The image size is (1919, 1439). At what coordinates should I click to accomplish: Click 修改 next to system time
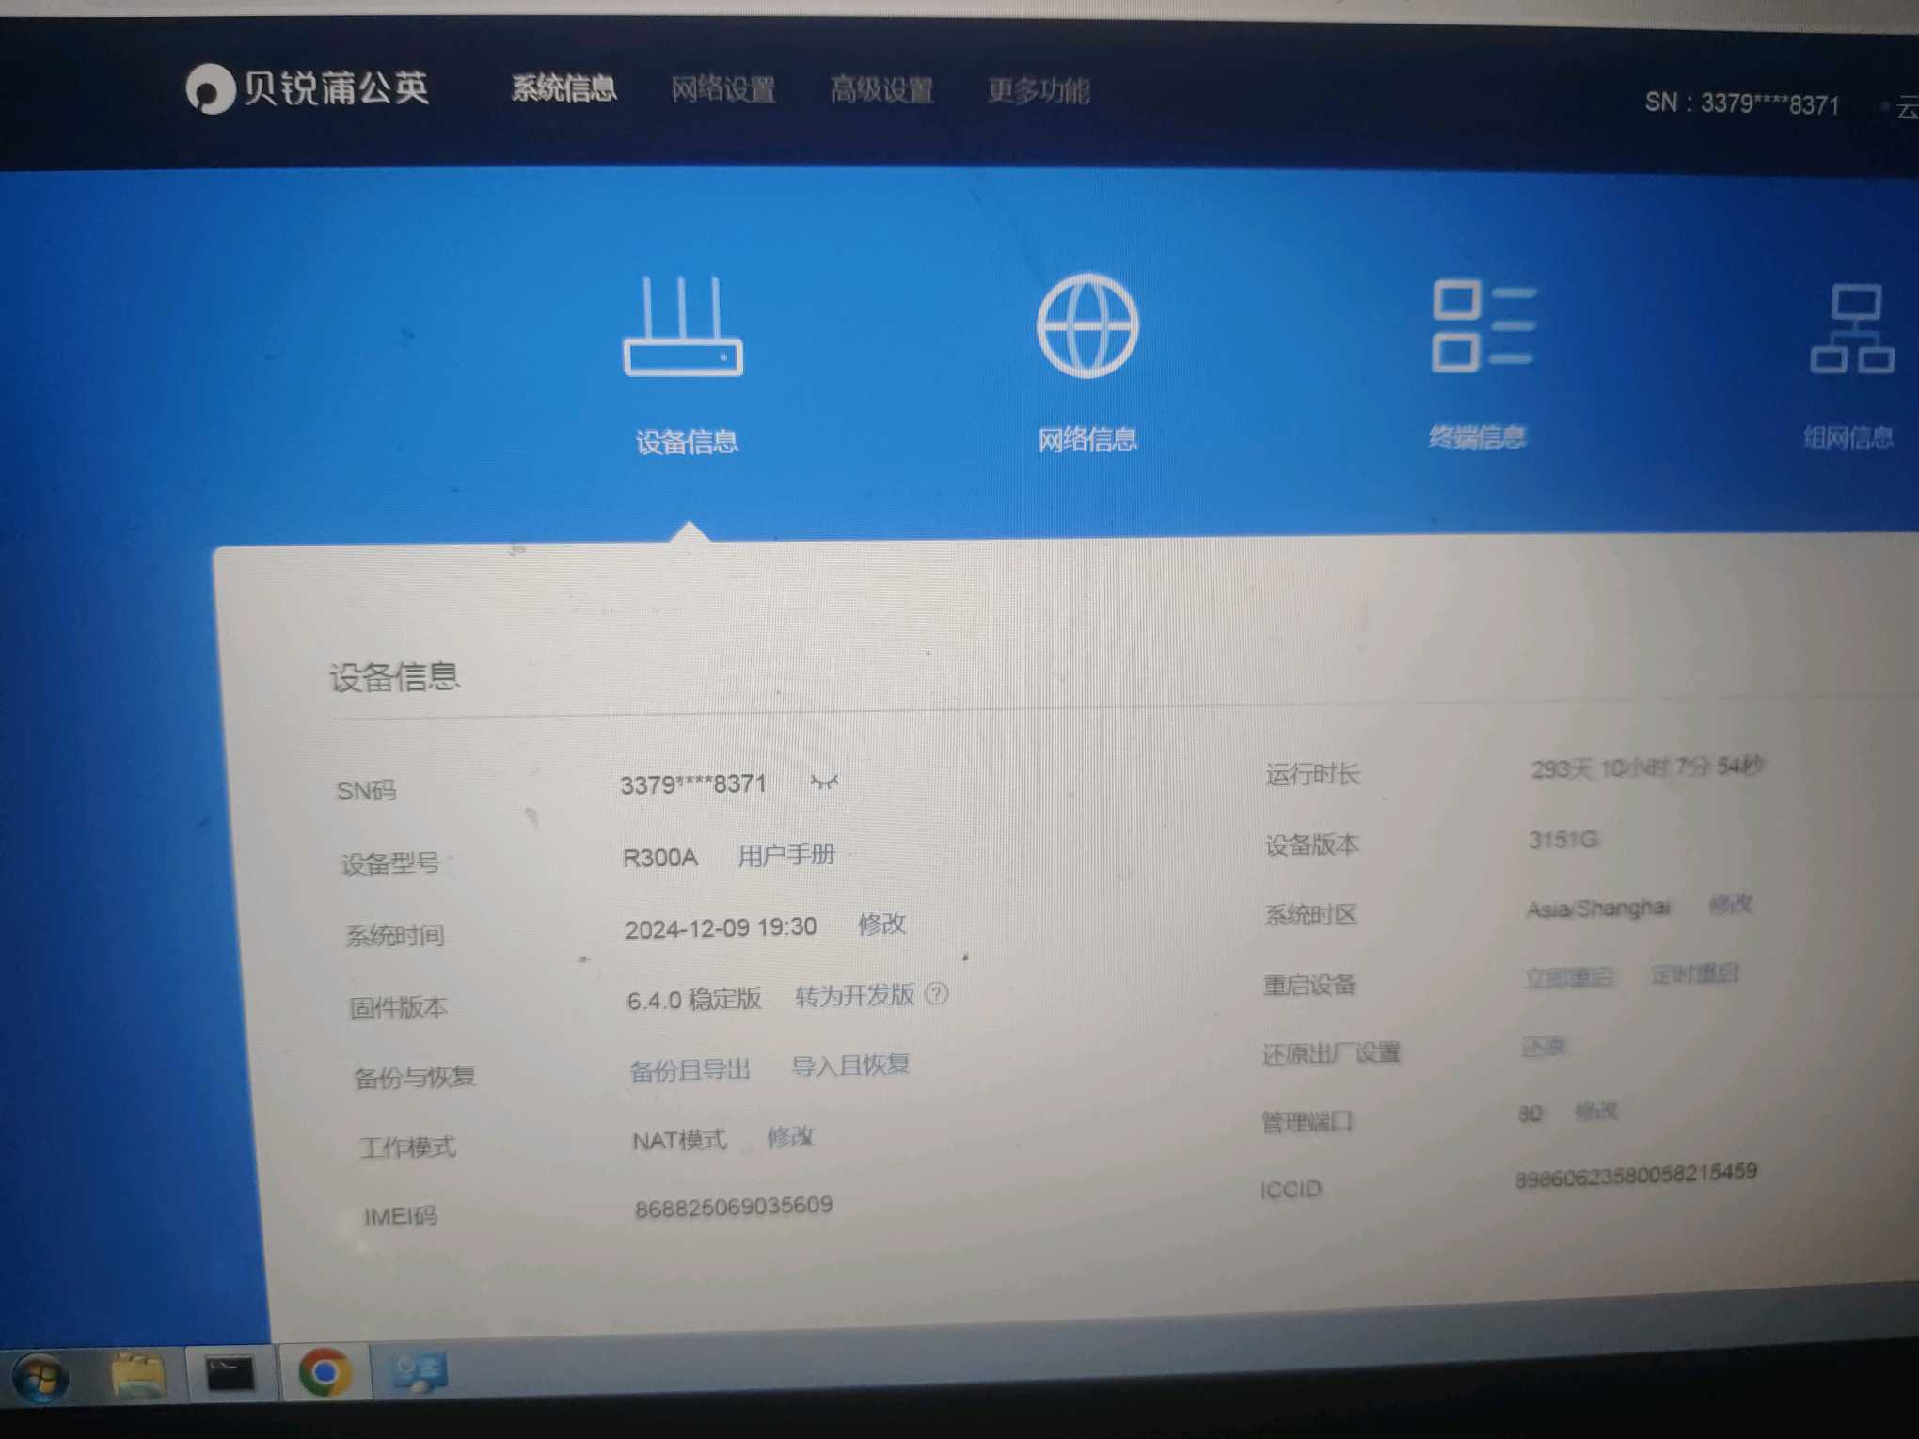[x=881, y=925]
